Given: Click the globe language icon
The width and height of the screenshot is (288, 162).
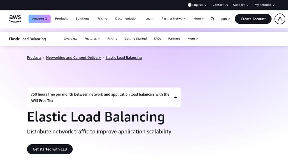Looking at the screenshot, I should [x=190, y=5].
